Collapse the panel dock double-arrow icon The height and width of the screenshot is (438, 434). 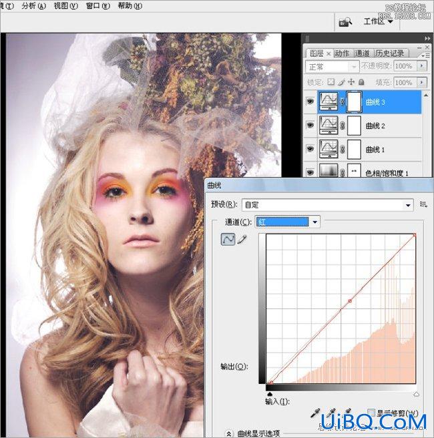click(427, 38)
